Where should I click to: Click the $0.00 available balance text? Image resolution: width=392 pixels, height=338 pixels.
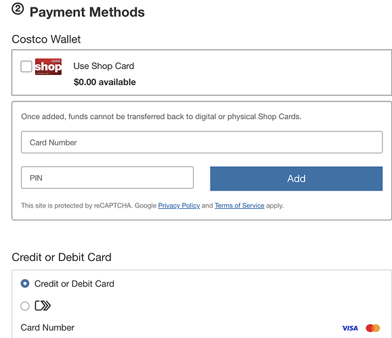[105, 82]
